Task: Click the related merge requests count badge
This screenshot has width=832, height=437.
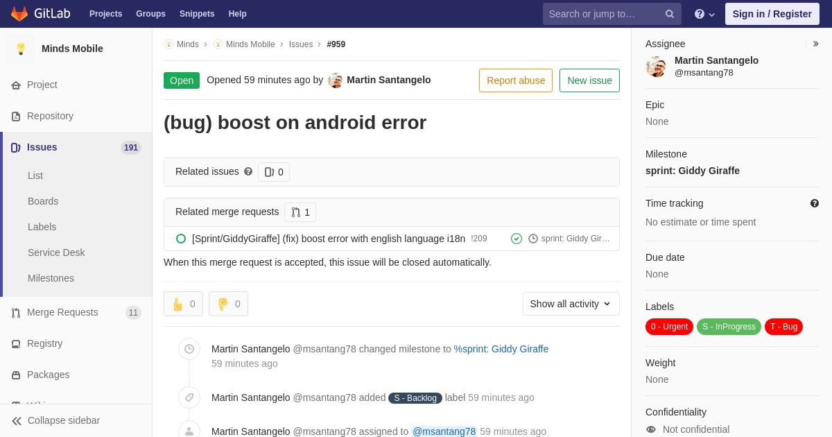Action: [300, 212]
